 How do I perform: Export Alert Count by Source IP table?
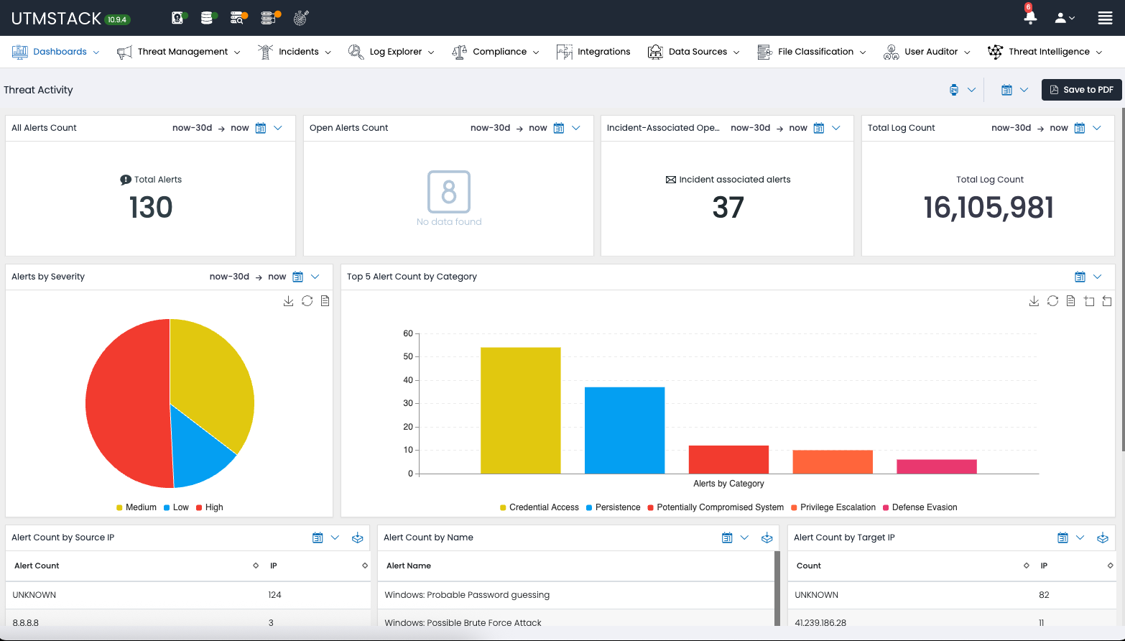click(357, 538)
